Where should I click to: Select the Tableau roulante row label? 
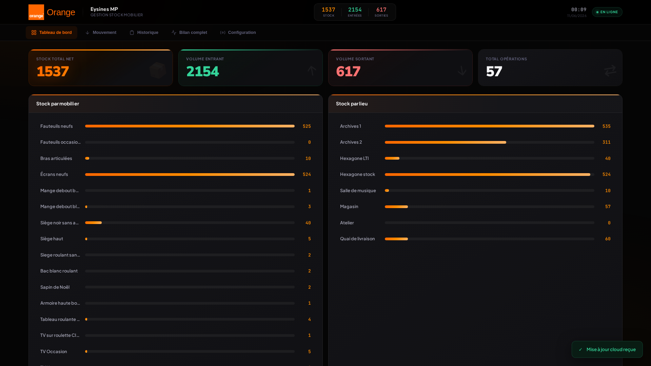[x=60, y=319]
